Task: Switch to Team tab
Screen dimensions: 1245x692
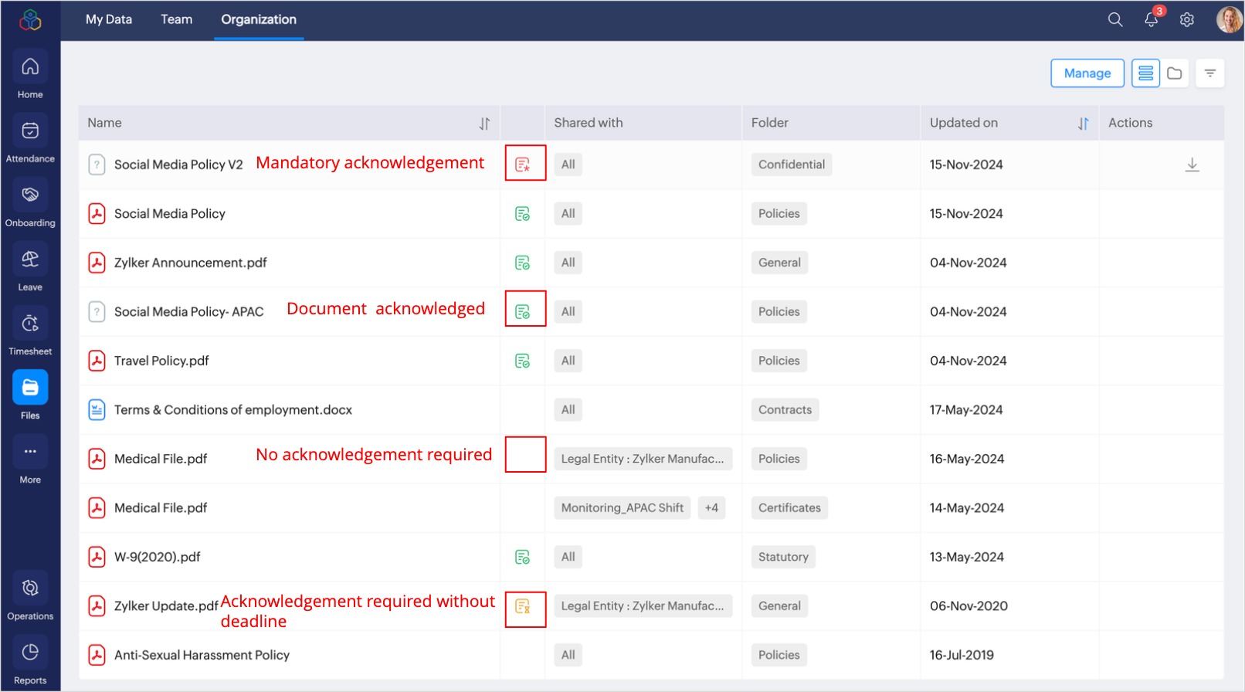Action: 176,19
